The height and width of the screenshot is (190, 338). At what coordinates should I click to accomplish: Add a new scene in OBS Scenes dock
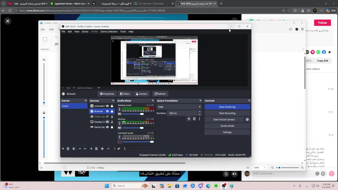(63, 149)
